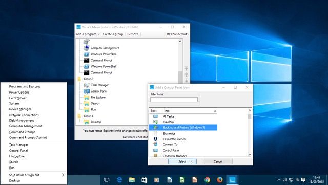The height and width of the screenshot is (185, 328).
Task: Click Control Panel icon in Win+X Menu Editor tree
Action: tap(87, 91)
